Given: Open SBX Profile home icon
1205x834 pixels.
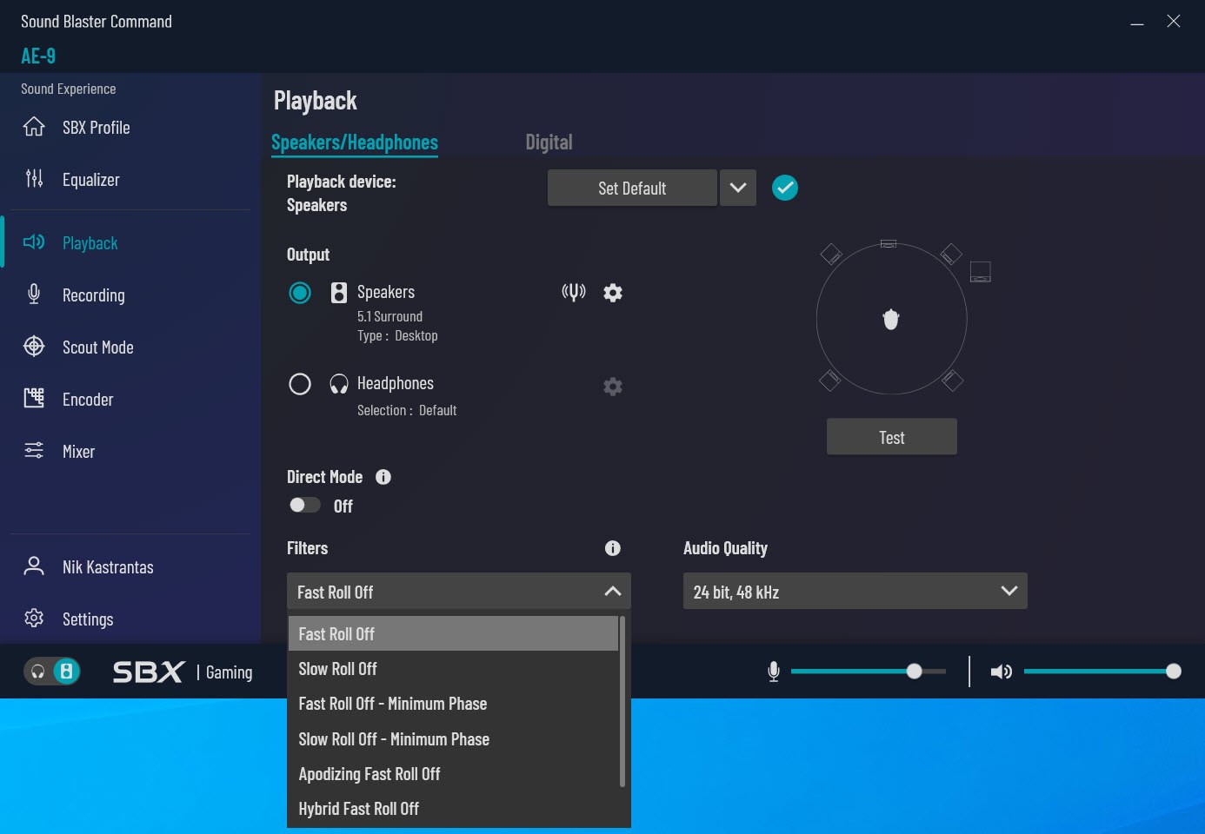Looking at the screenshot, I should click(34, 127).
